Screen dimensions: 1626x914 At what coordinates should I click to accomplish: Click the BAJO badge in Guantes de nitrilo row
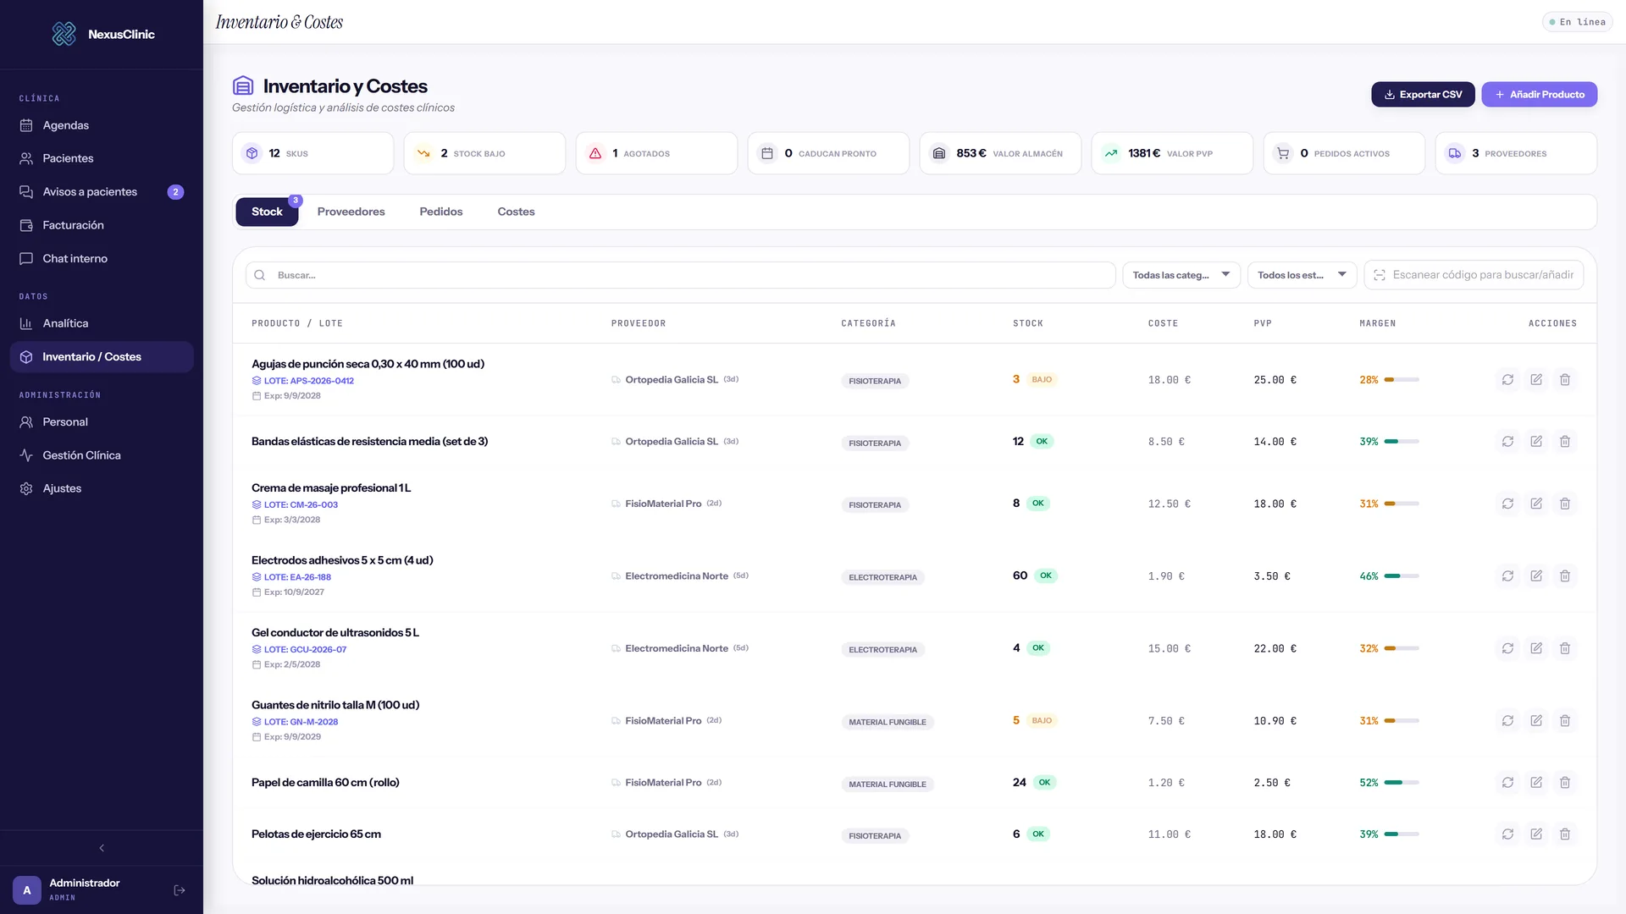pyautogui.click(x=1042, y=721)
